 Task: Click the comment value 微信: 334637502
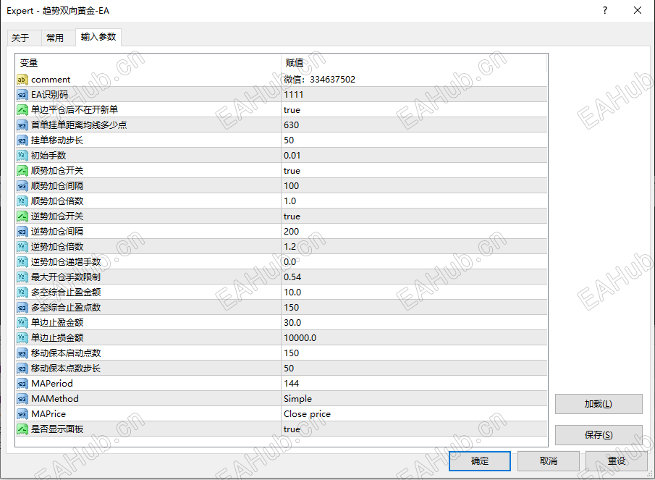pos(320,80)
